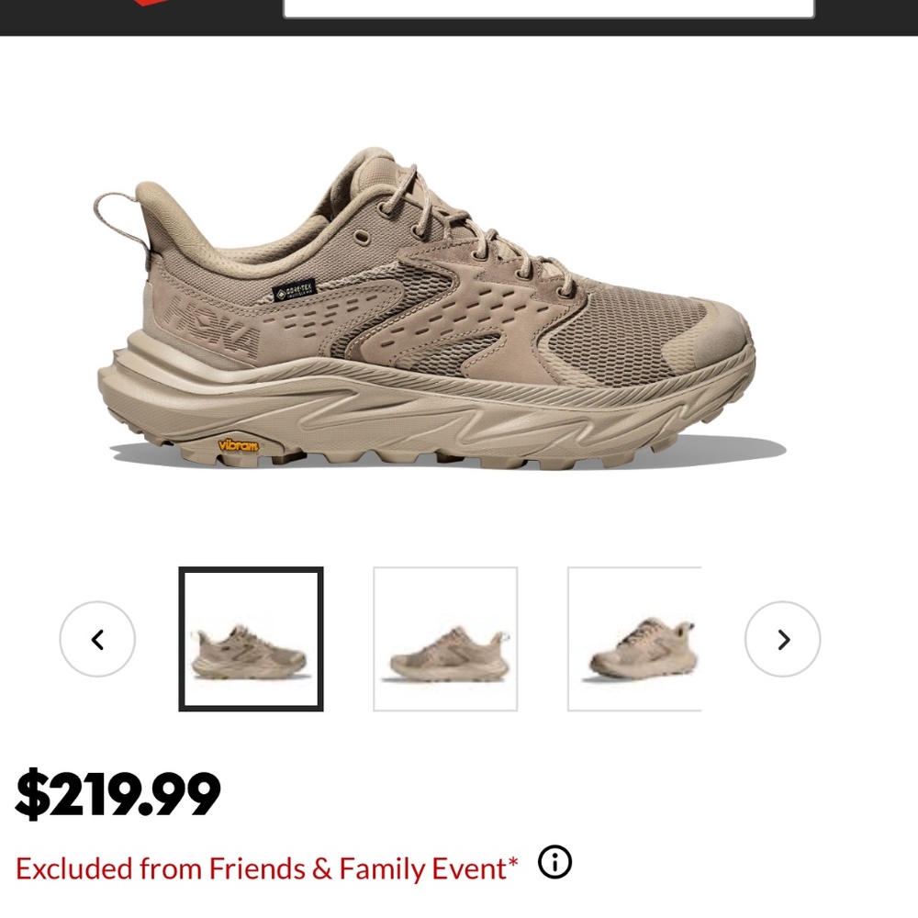This screenshot has height=918, width=918.
Task: Advance to the next product image thumbnails
Action: (782, 639)
